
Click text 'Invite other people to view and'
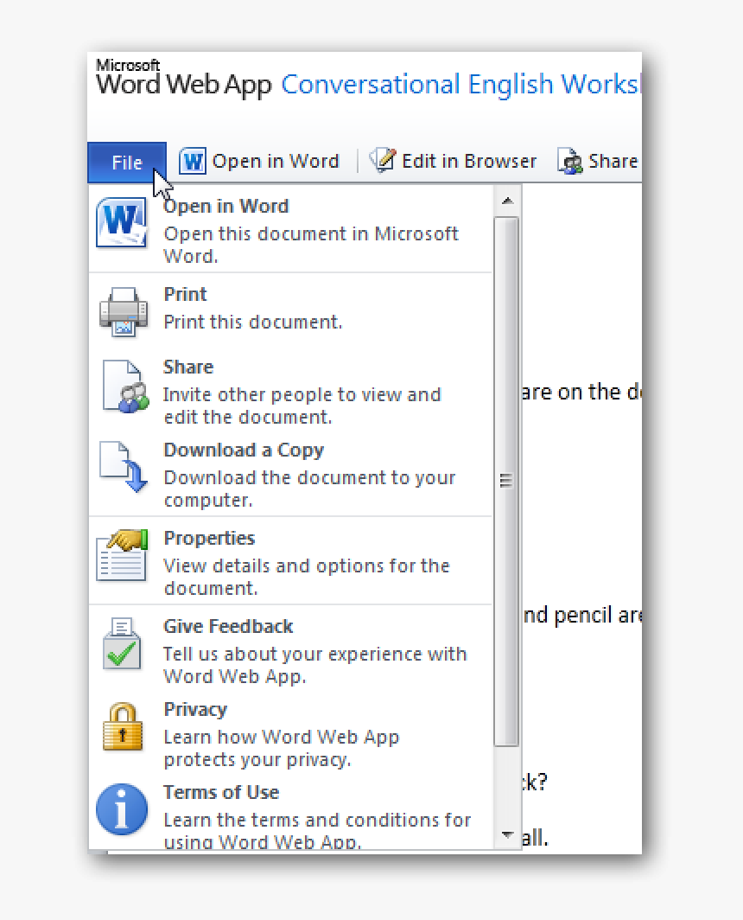click(302, 395)
